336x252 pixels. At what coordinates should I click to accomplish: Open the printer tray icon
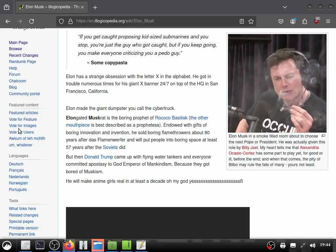[x=283, y=245]
